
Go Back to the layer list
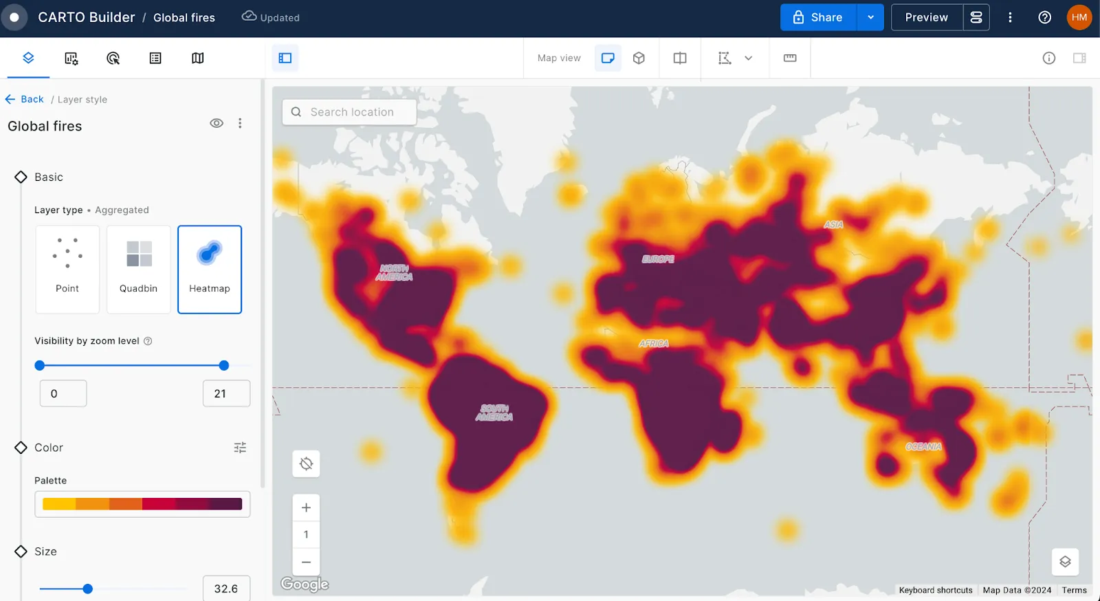click(x=25, y=100)
